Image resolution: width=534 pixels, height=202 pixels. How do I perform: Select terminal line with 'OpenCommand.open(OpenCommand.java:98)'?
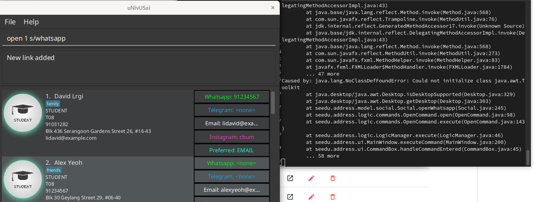pyautogui.click(x=410, y=115)
